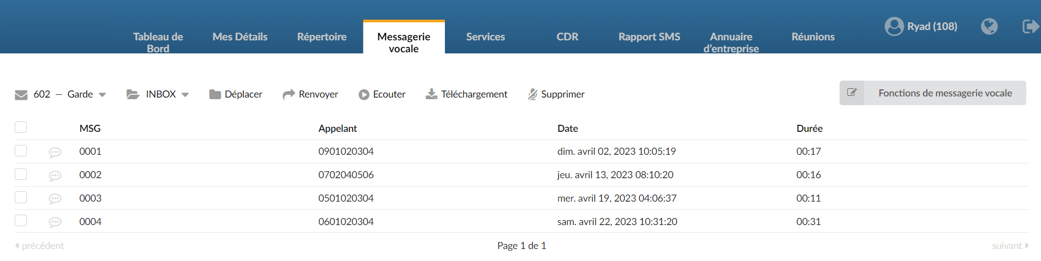Image resolution: width=1041 pixels, height=261 pixels.
Task: Tick the checkbox for message 0002
Action: 21,174
